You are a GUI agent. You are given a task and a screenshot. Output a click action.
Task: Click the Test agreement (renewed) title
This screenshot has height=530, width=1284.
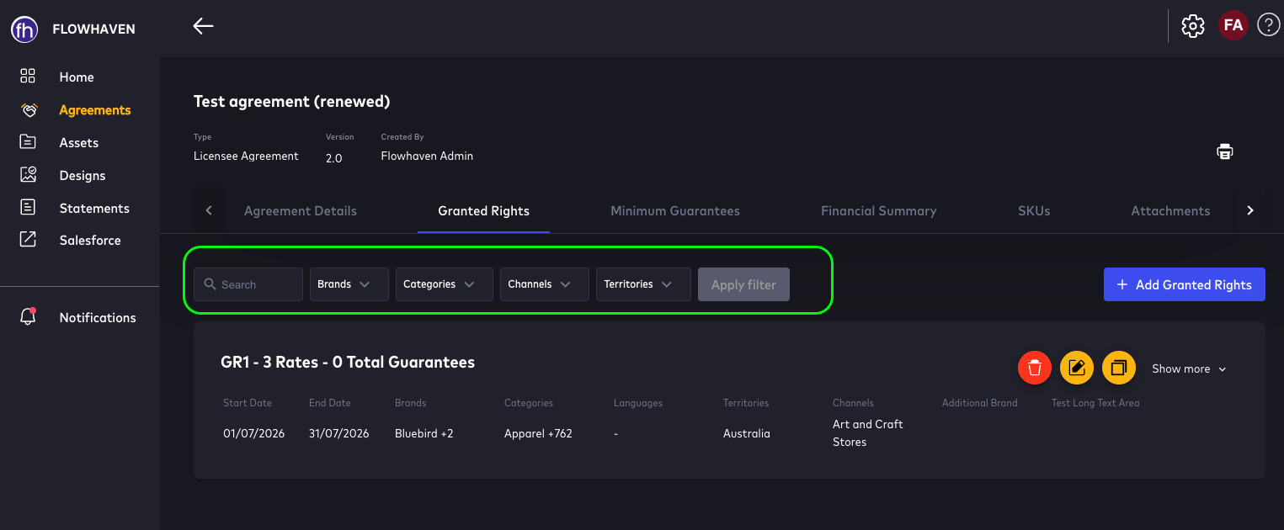tap(291, 102)
